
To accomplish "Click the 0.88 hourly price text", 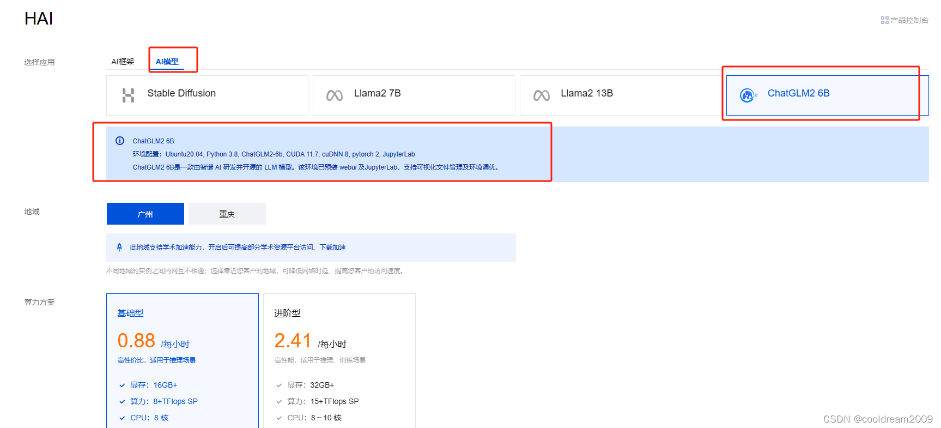I will pos(136,341).
